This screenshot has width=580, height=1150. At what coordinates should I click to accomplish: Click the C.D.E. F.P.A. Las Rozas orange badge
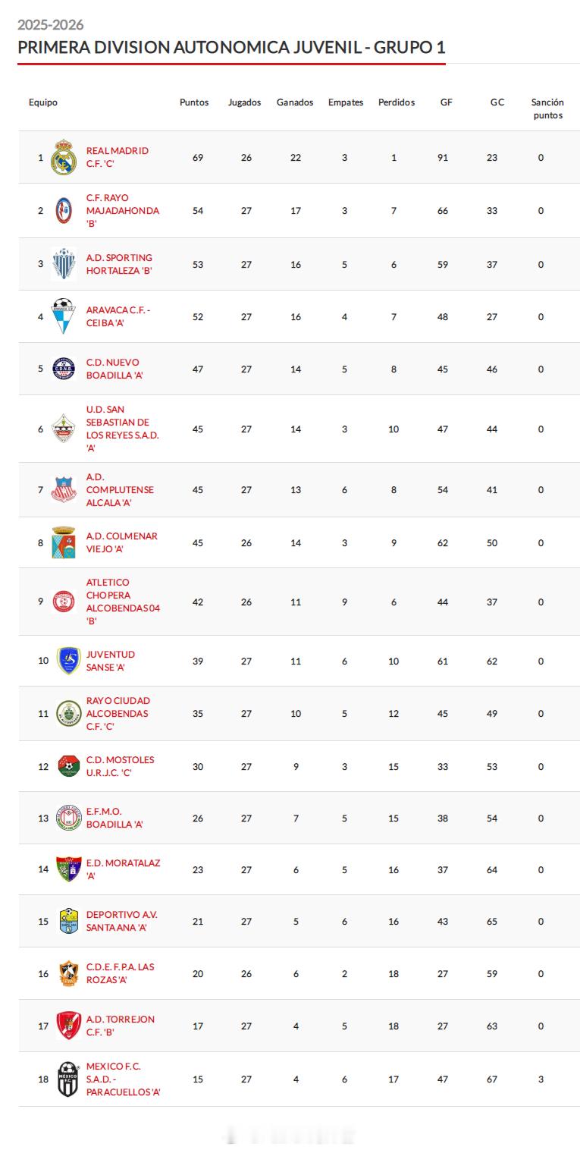[x=68, y=973]
